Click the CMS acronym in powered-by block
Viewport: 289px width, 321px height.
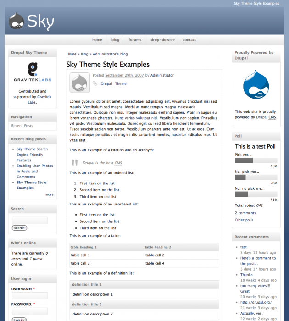coord(272,117)
